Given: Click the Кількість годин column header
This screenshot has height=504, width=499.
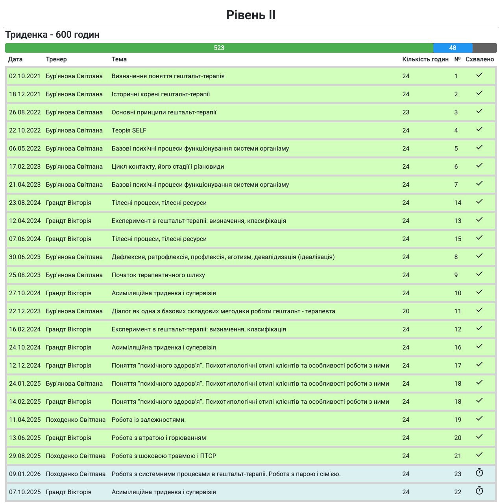Looking at the screenshot, I should (425, 59).
